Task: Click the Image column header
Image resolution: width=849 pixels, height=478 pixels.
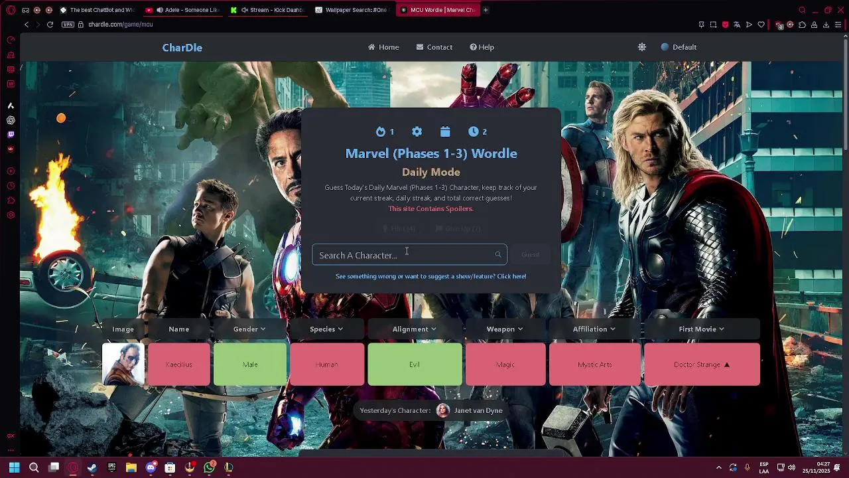Action: click(123, 329)
